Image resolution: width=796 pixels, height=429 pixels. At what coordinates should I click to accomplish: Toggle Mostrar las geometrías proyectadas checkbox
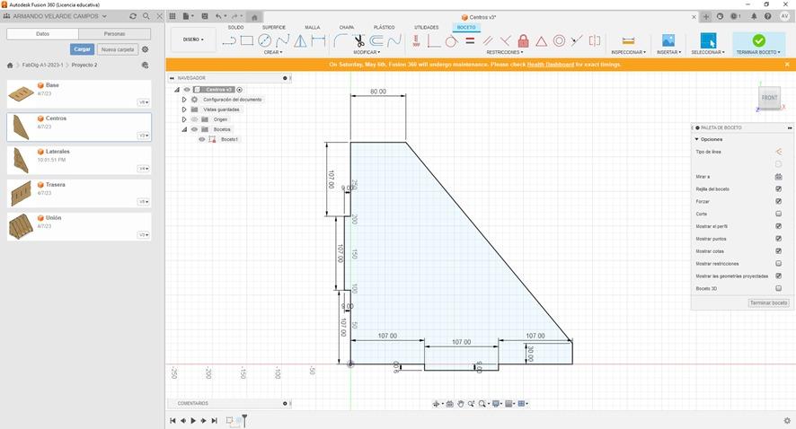[778, 276]
